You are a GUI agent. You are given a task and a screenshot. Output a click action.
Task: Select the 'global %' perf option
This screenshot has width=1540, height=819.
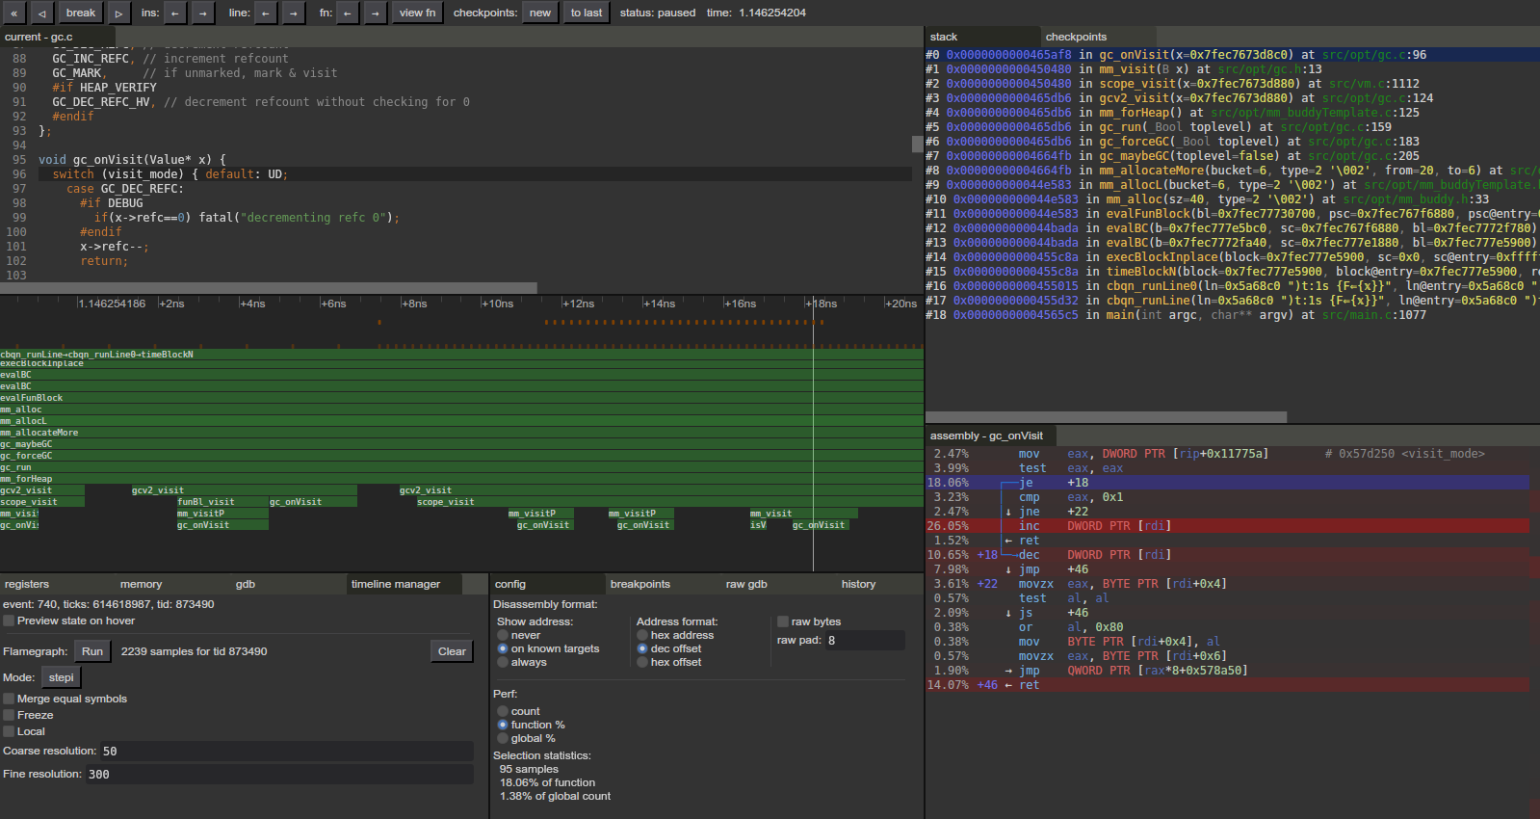click(503, 738)
